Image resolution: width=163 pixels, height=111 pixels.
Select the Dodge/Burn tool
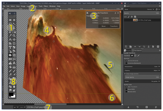tap(14, 90)
